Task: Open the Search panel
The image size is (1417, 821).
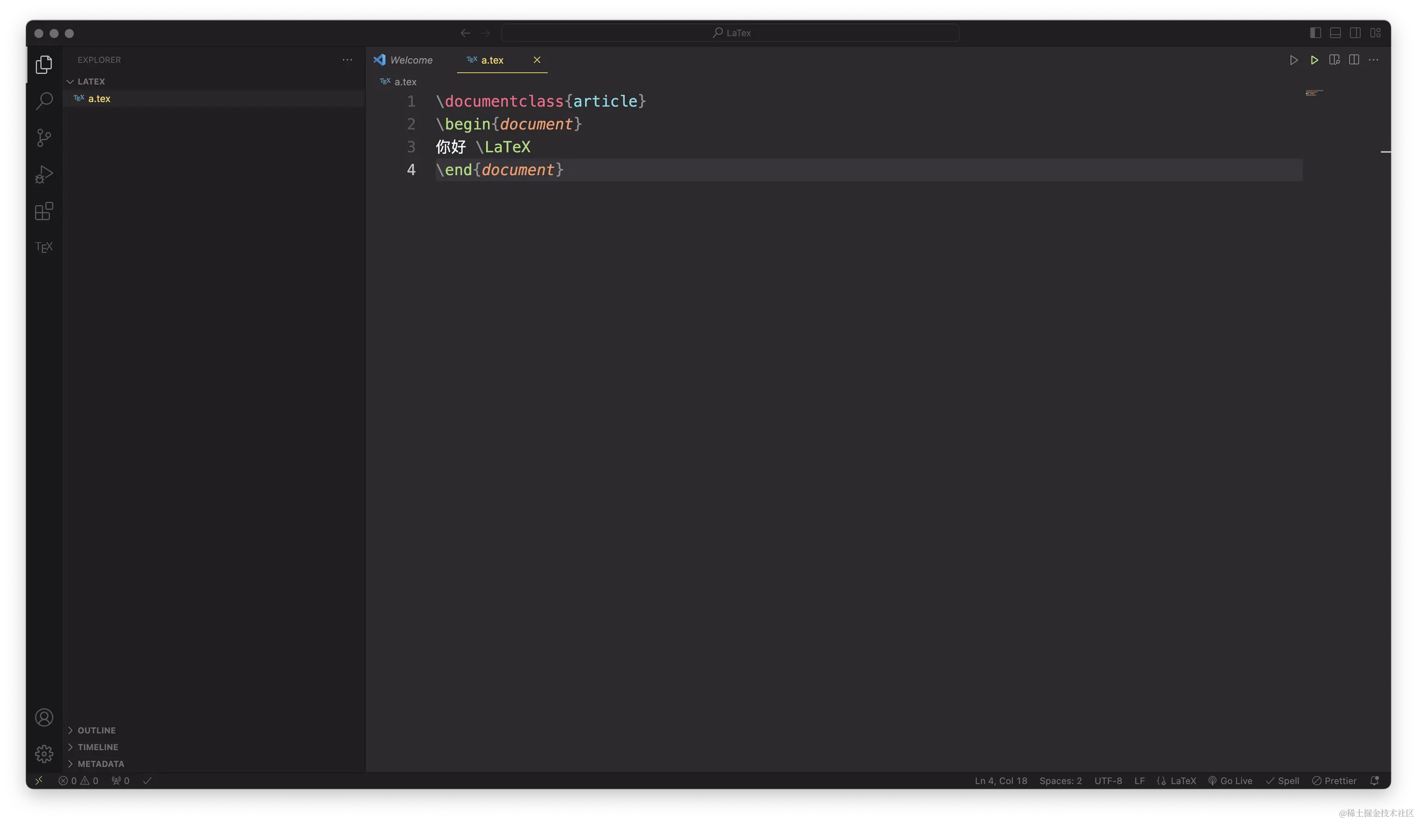Action: coord(44,101)
